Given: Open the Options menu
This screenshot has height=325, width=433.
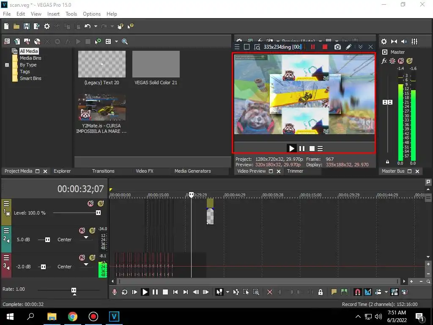Looking at the screenshot, I should [x=92, y=14].
